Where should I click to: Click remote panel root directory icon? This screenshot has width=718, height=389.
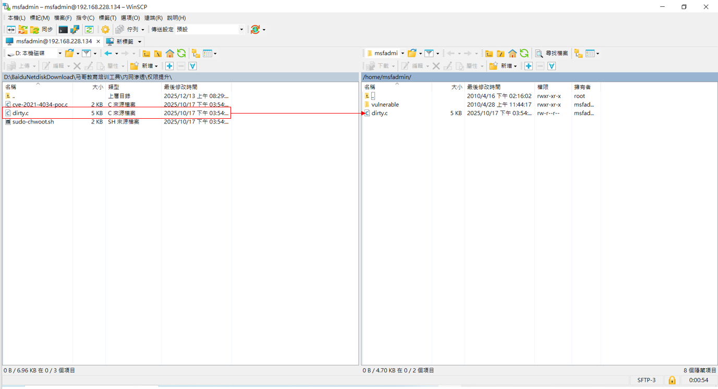point(501,53)
